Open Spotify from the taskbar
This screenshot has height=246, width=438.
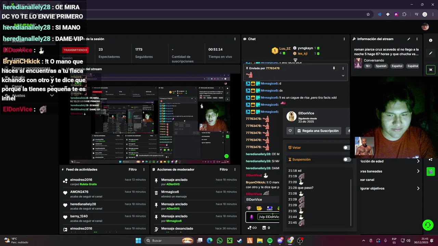pos(270,241)
